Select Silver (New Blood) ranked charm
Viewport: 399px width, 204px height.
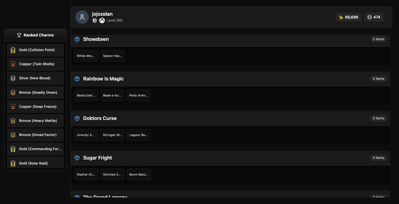click(35, 78)
